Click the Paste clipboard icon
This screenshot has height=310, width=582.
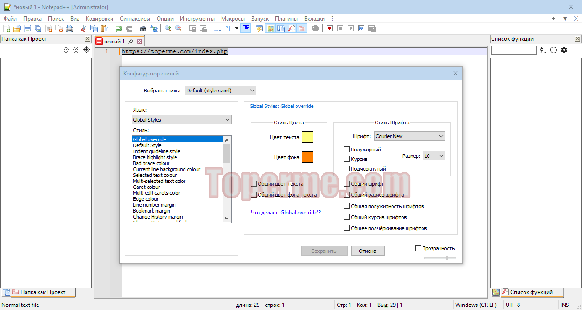pyautogui.click(x=105, y=28)
